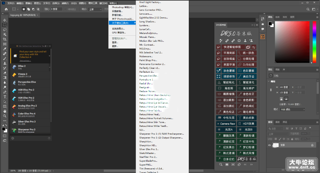The width and height of the screenshot is (320, 173).
Task: Toggle the layer filter on/off switch
Action: pyautogui.click(x=310, y=128)
